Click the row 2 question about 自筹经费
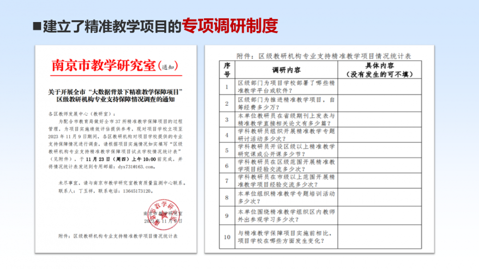The height and width of the screenshot is (269, 479). point(286,103)
